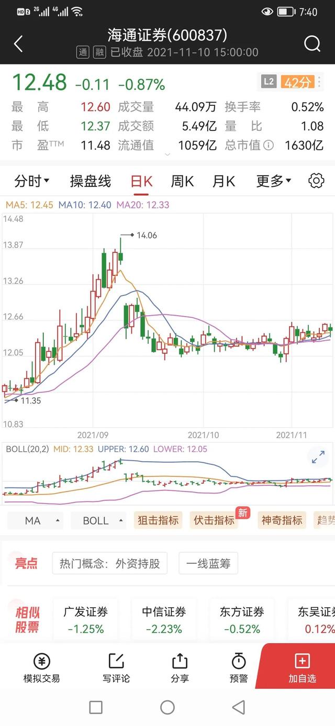Screen dimensions: 335x726
Task: Switch to 月K tab
Action: [x=224, y=181]
